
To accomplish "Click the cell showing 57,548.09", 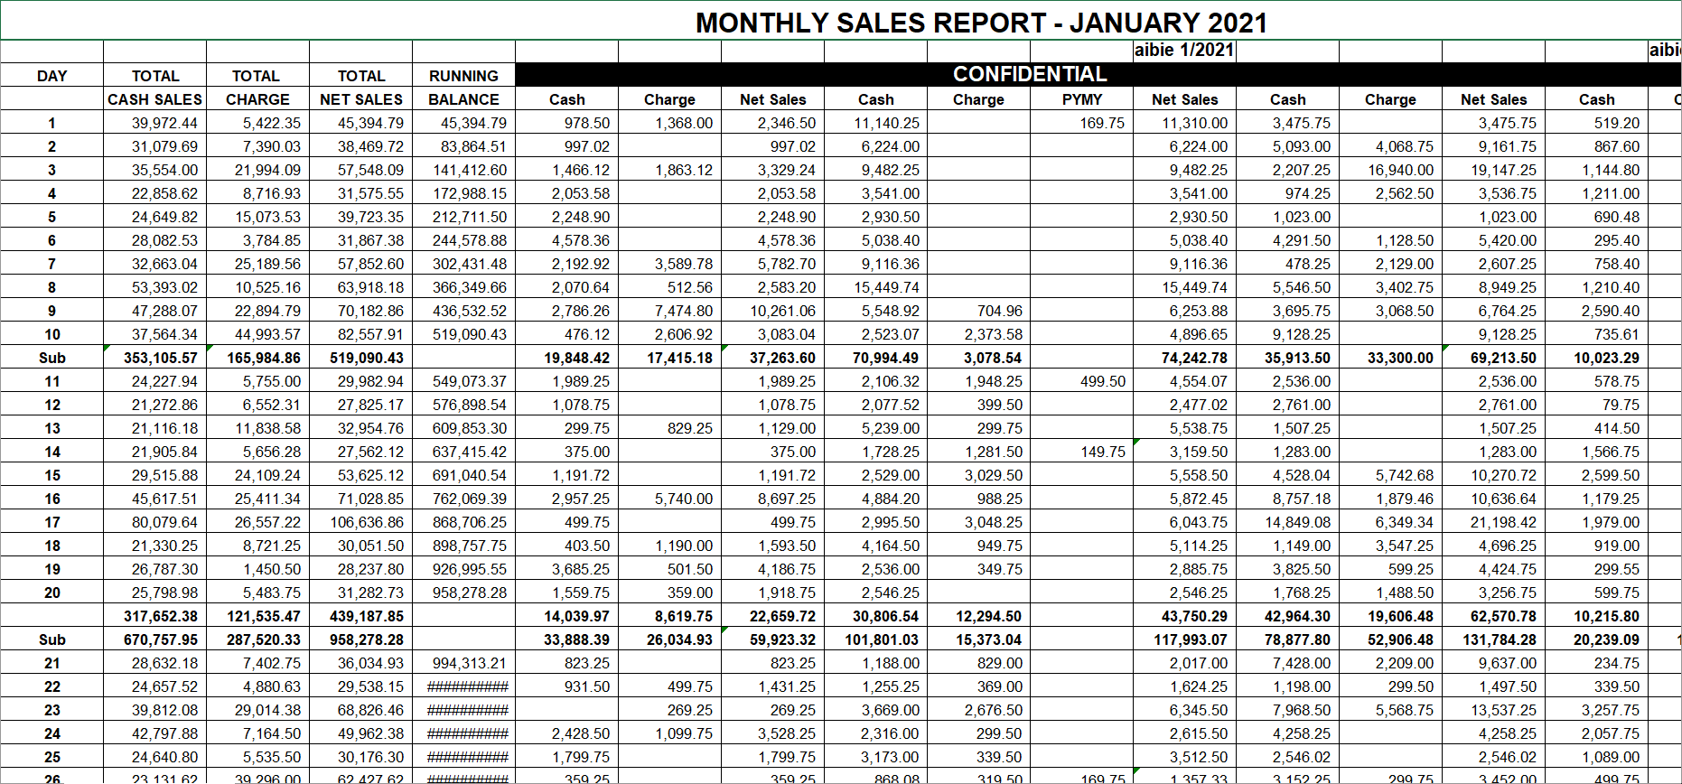I will (361, 170).
